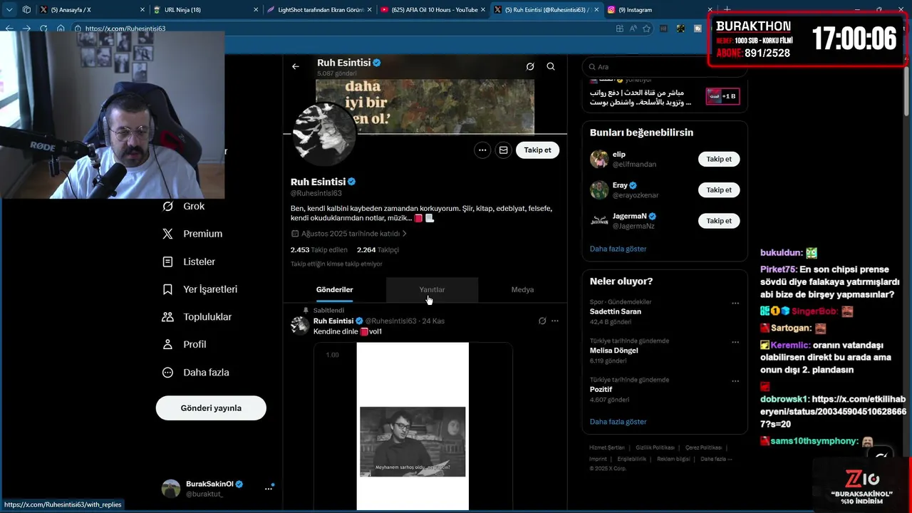Screen dimensions: 912x513
Task: Click @Ruhesintisi63 handle on pinned post
Action: tap(391, 321)
